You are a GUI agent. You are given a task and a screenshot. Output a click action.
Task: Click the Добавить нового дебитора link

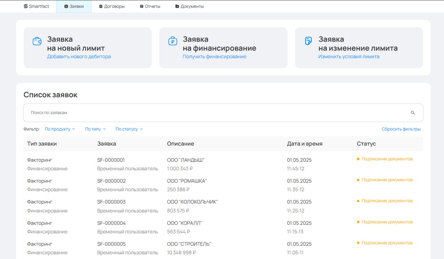point(79,57)
